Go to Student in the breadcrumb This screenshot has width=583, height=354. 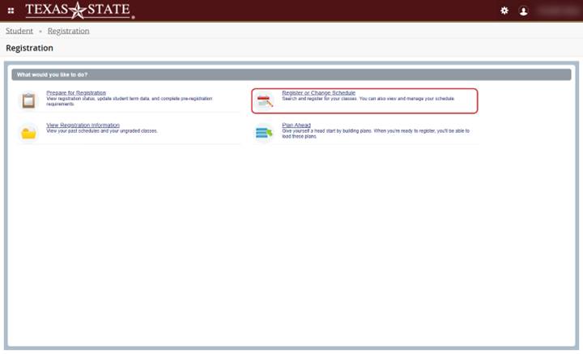[x=19, y=31]
